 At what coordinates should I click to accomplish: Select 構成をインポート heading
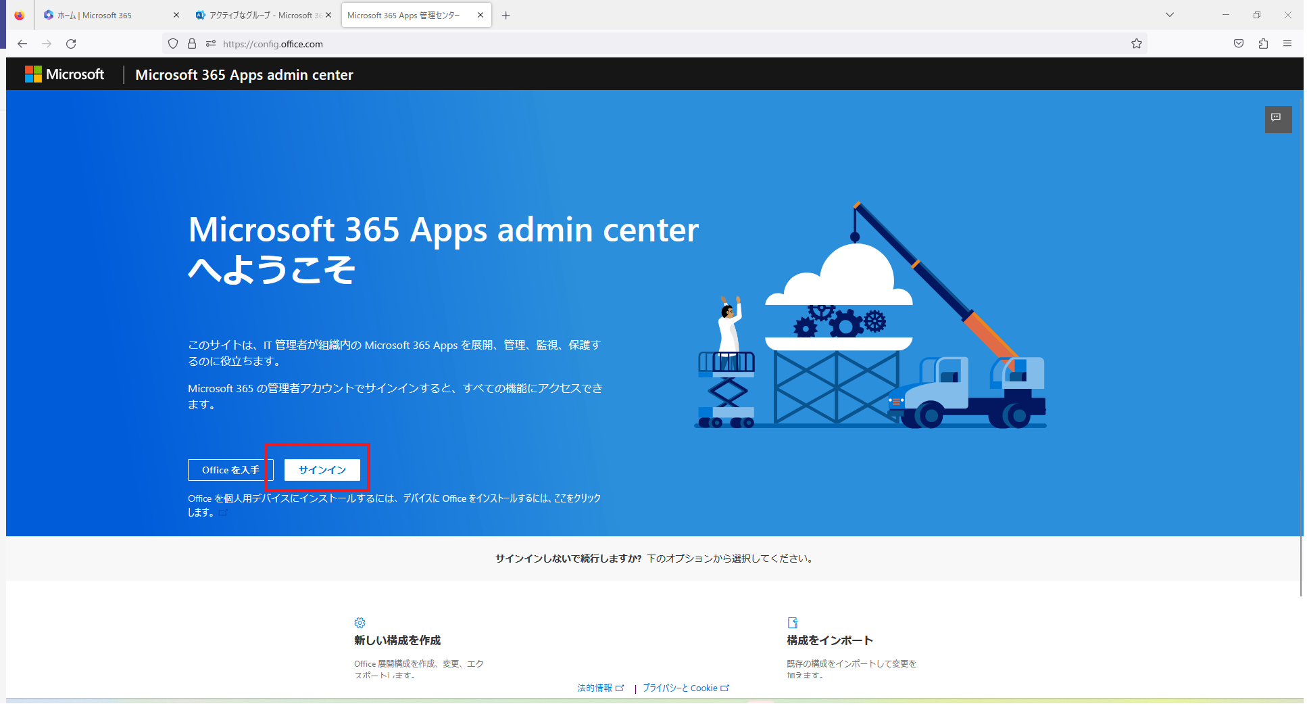[x=830, y=640]
